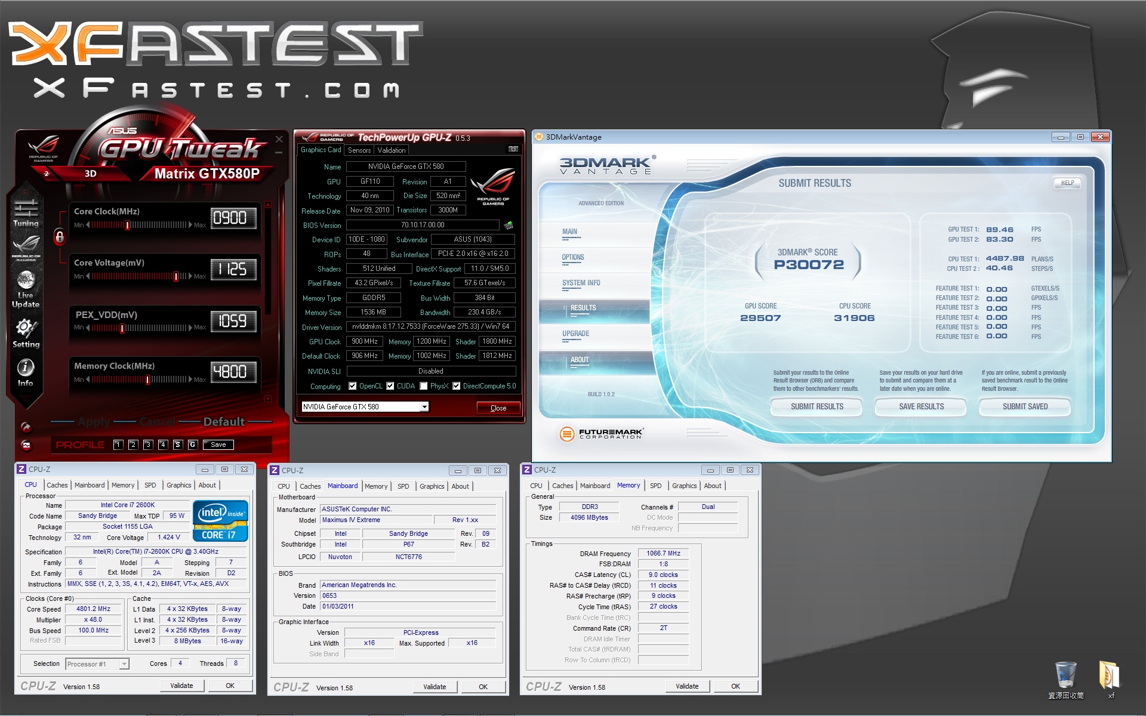Viewport: 1146px width, 716px height.
Task: Toggle the clock-voltage link lock icon
Action: [x=60, y=237]
